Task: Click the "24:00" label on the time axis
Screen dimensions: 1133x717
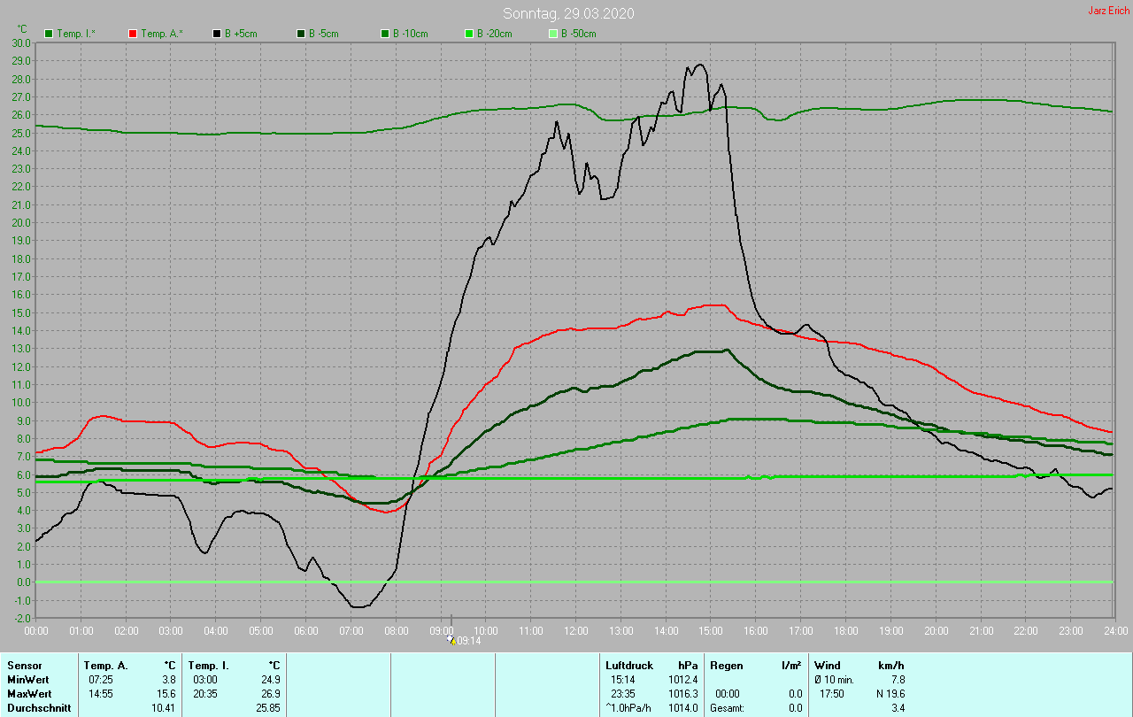Action: (1115, 631)
